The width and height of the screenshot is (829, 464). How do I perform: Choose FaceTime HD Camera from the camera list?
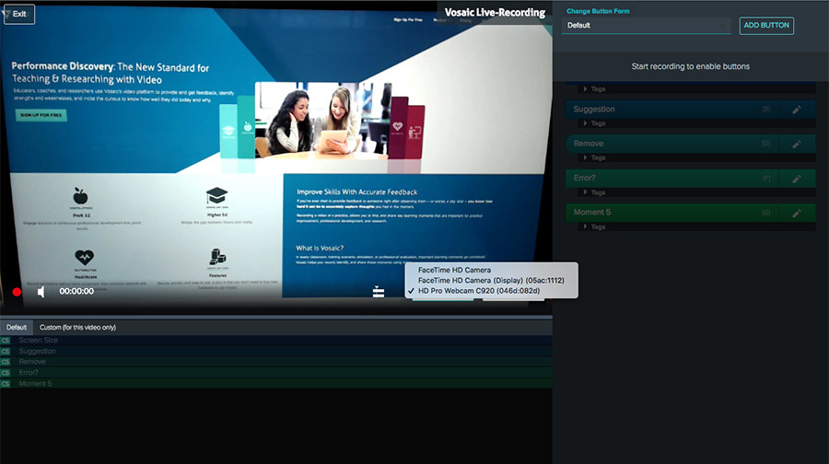coord(454,270)
